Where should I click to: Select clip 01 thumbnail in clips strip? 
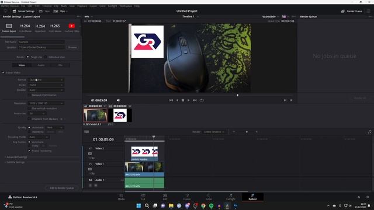coord(95,116)
